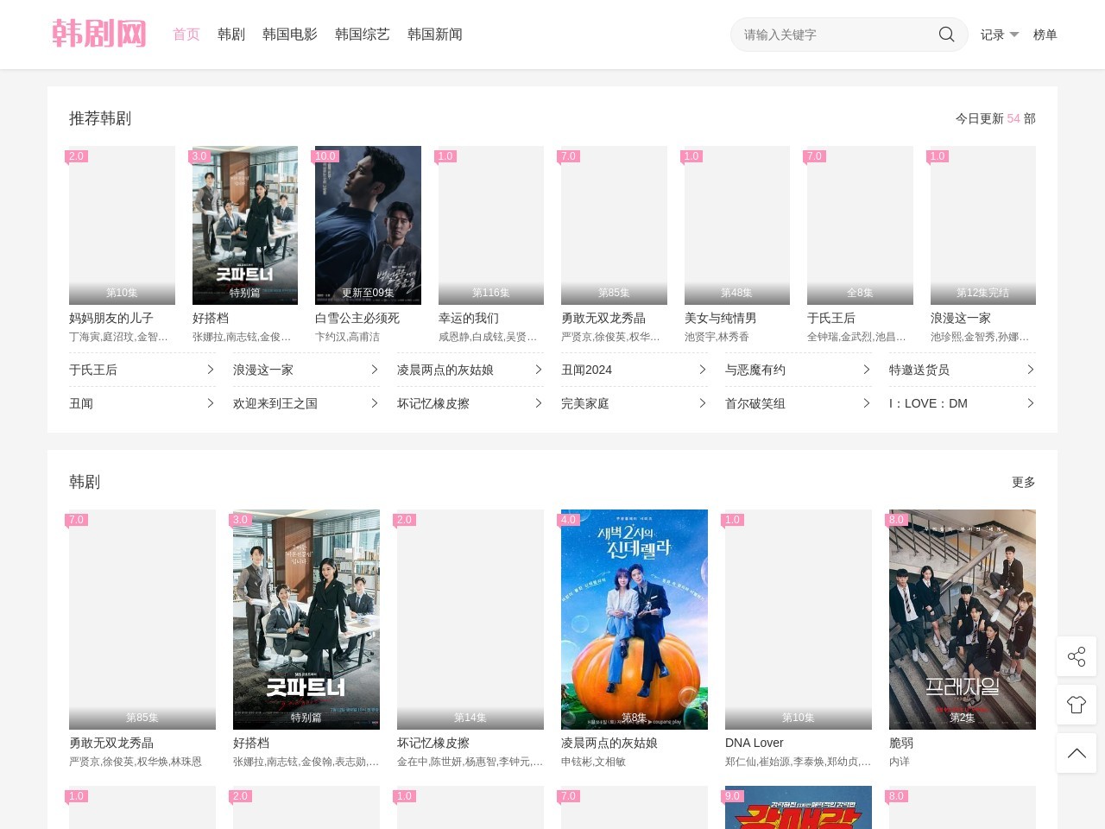The width and height of the screenshot is (1105, 829).
Task: Open the 榜单 rankings link
Action: pos(1045,35)
